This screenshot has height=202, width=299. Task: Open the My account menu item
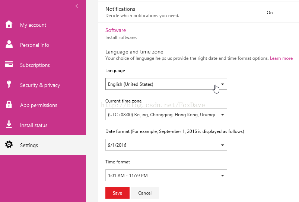click(x=43, y=25)
